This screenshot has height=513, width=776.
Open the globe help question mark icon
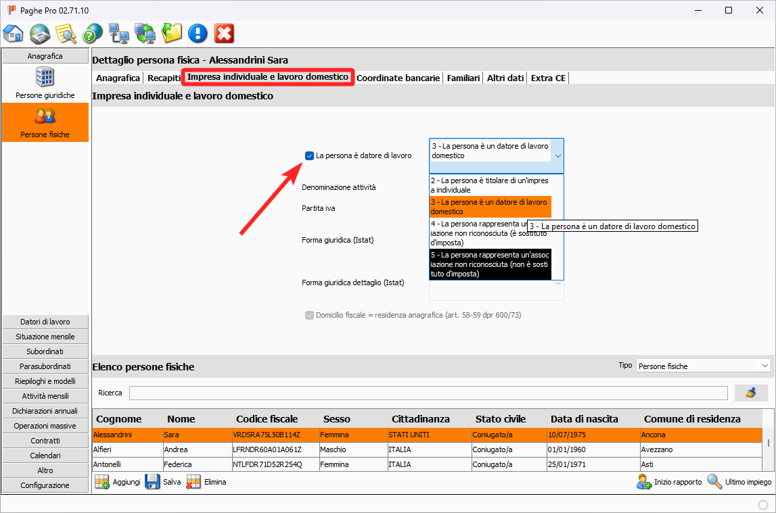pos(92,33)
